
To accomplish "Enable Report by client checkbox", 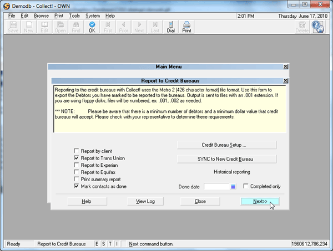I will click(x=76, y=151).
